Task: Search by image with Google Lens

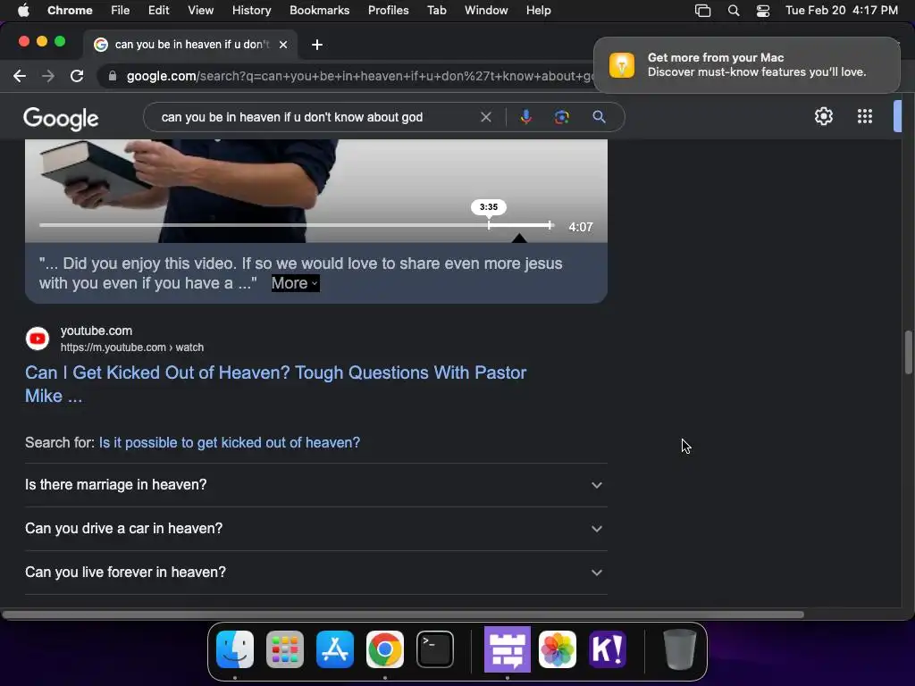Action: tap(561, 117)
